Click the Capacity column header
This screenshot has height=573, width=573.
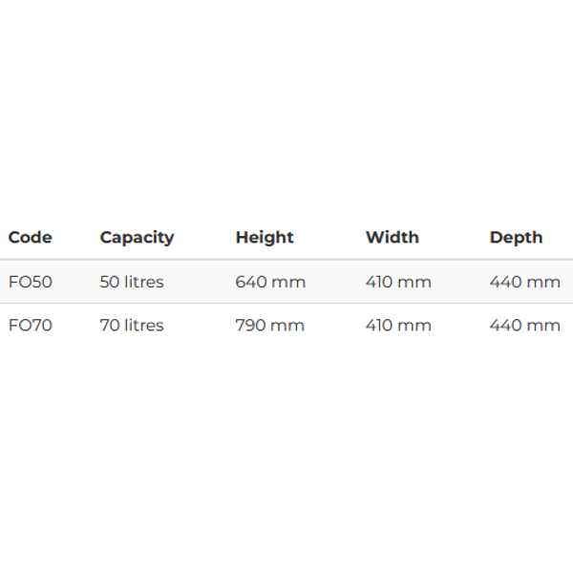pos(137,238)
